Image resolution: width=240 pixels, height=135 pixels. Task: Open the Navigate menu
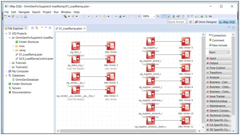(x=24, y=12)
